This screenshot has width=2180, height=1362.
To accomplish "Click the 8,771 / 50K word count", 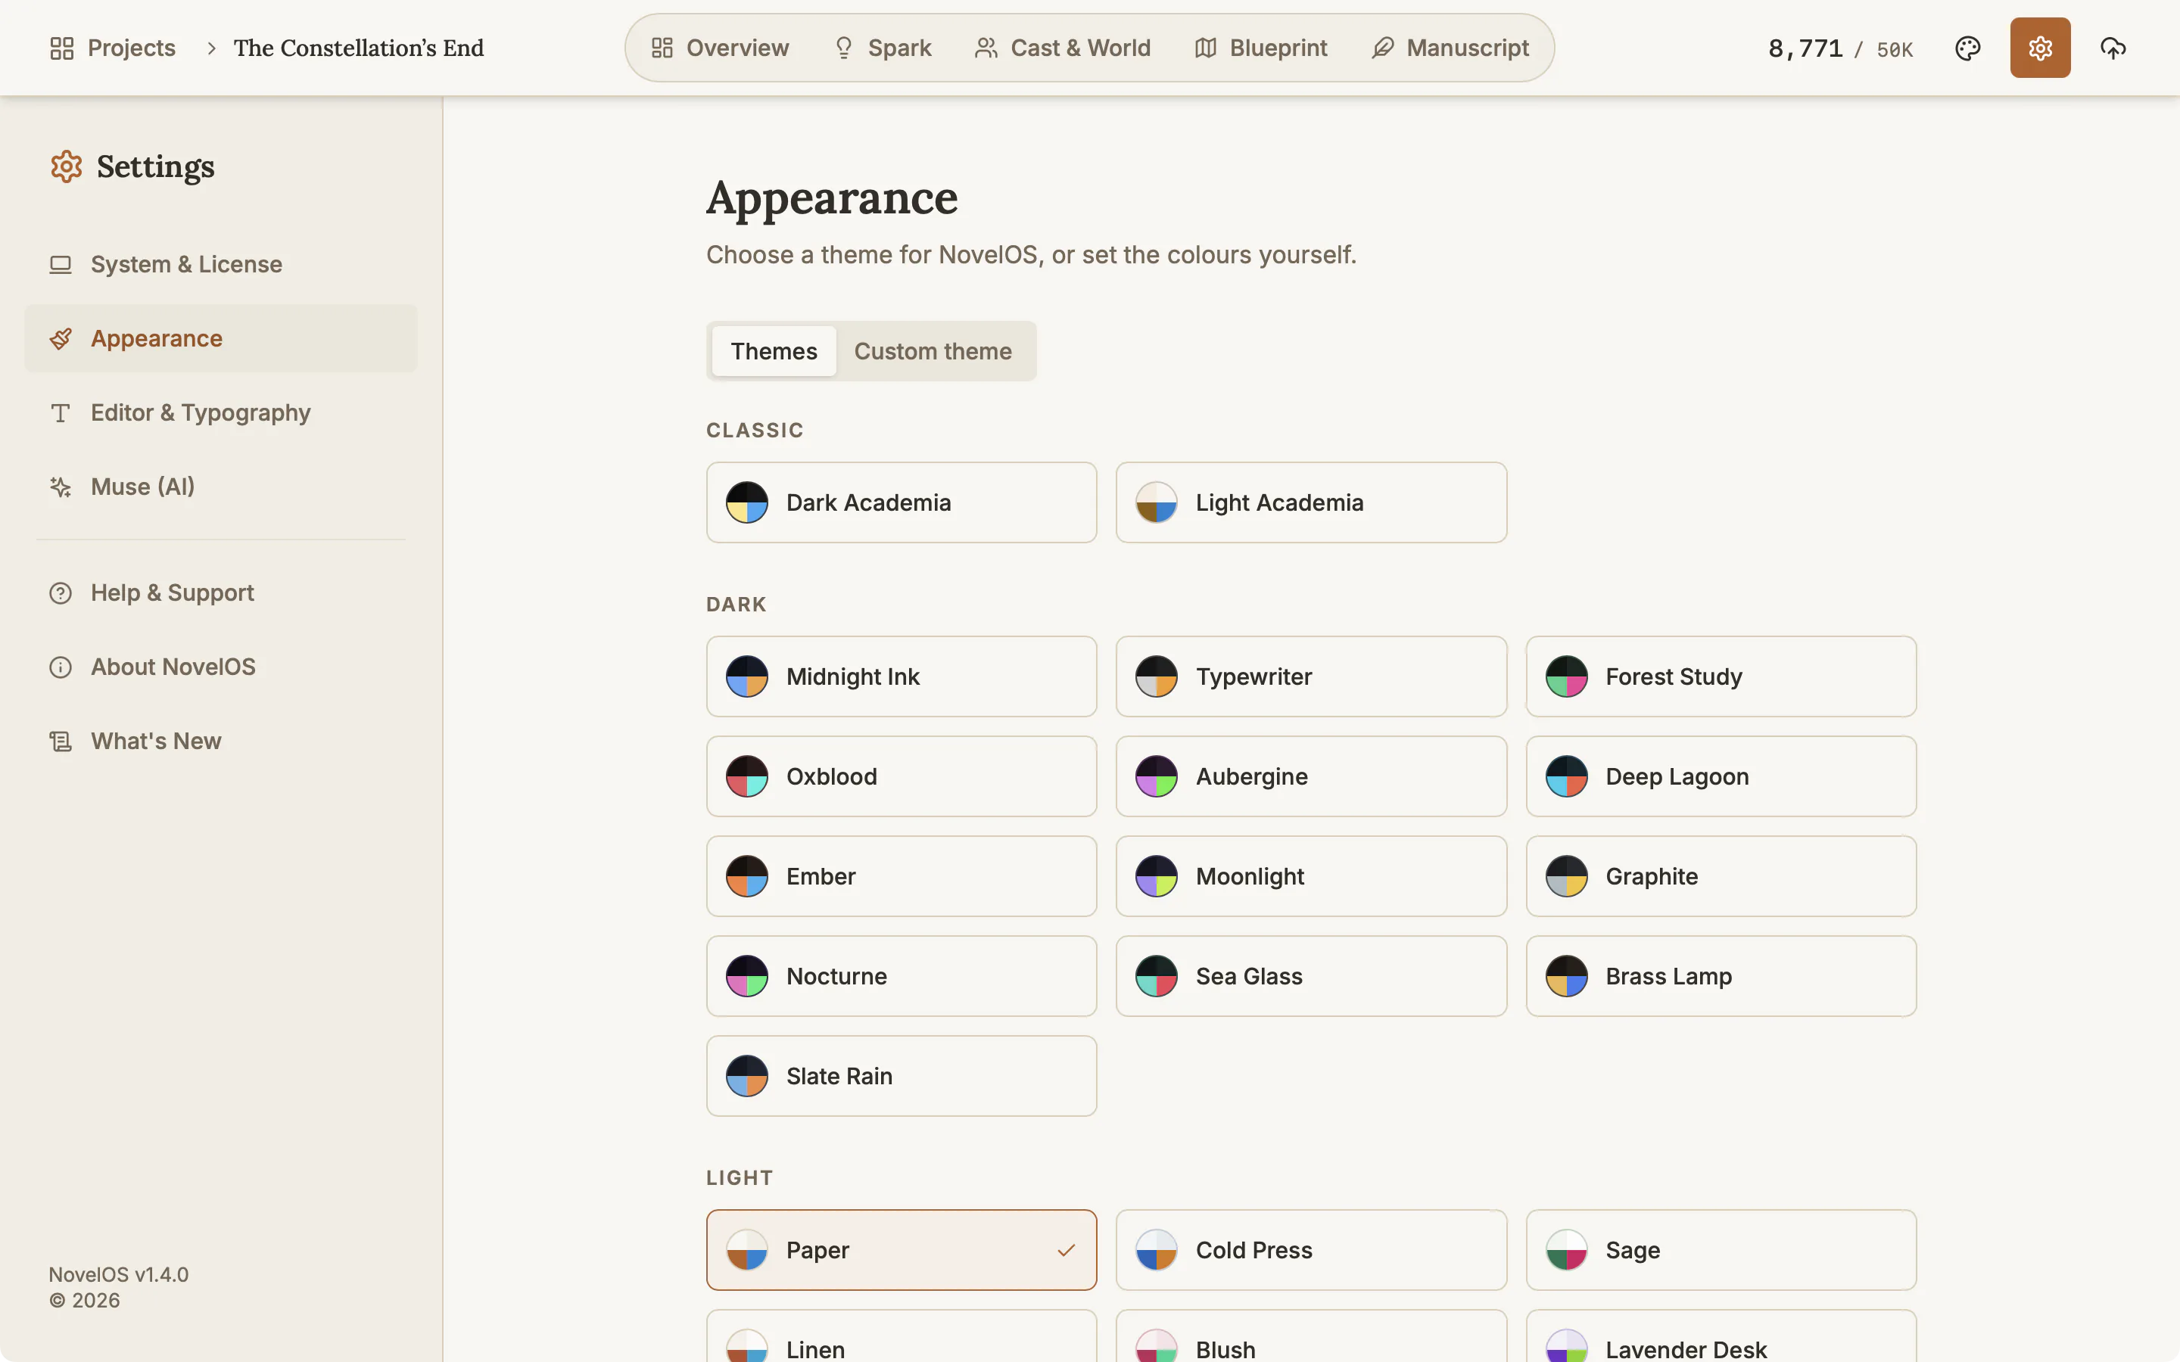I will click(x=1839, y=48).
